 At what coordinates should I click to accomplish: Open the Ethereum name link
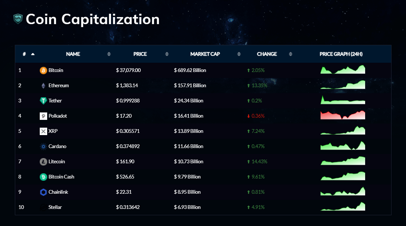pyautogui.click(x=59, y=86)
